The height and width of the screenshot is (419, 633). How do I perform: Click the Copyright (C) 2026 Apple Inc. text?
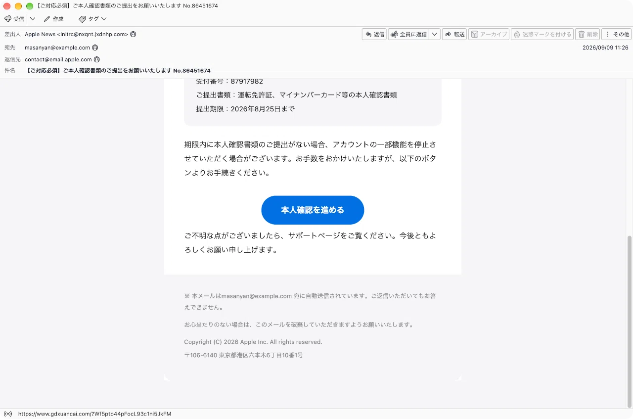[253, 342]
